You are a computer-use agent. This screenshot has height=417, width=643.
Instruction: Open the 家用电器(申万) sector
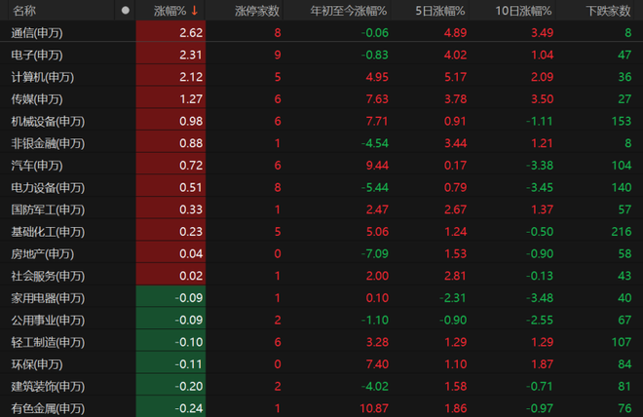point(49,297)
